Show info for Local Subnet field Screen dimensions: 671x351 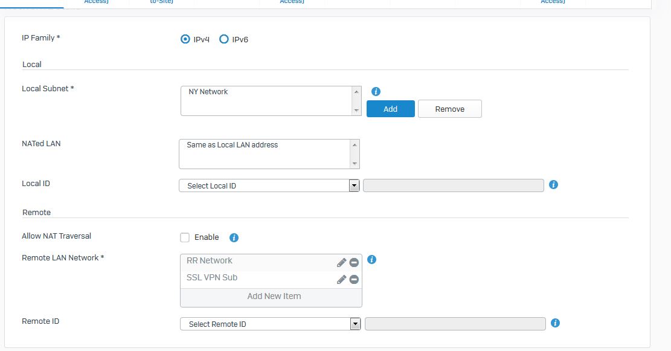click(376, 92)
